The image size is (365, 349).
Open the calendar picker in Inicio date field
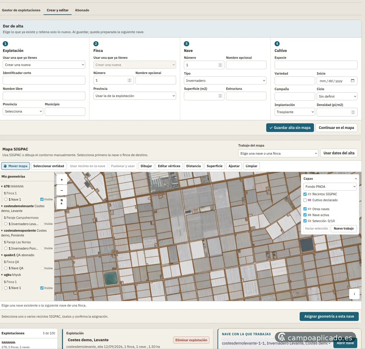[352, 81]
